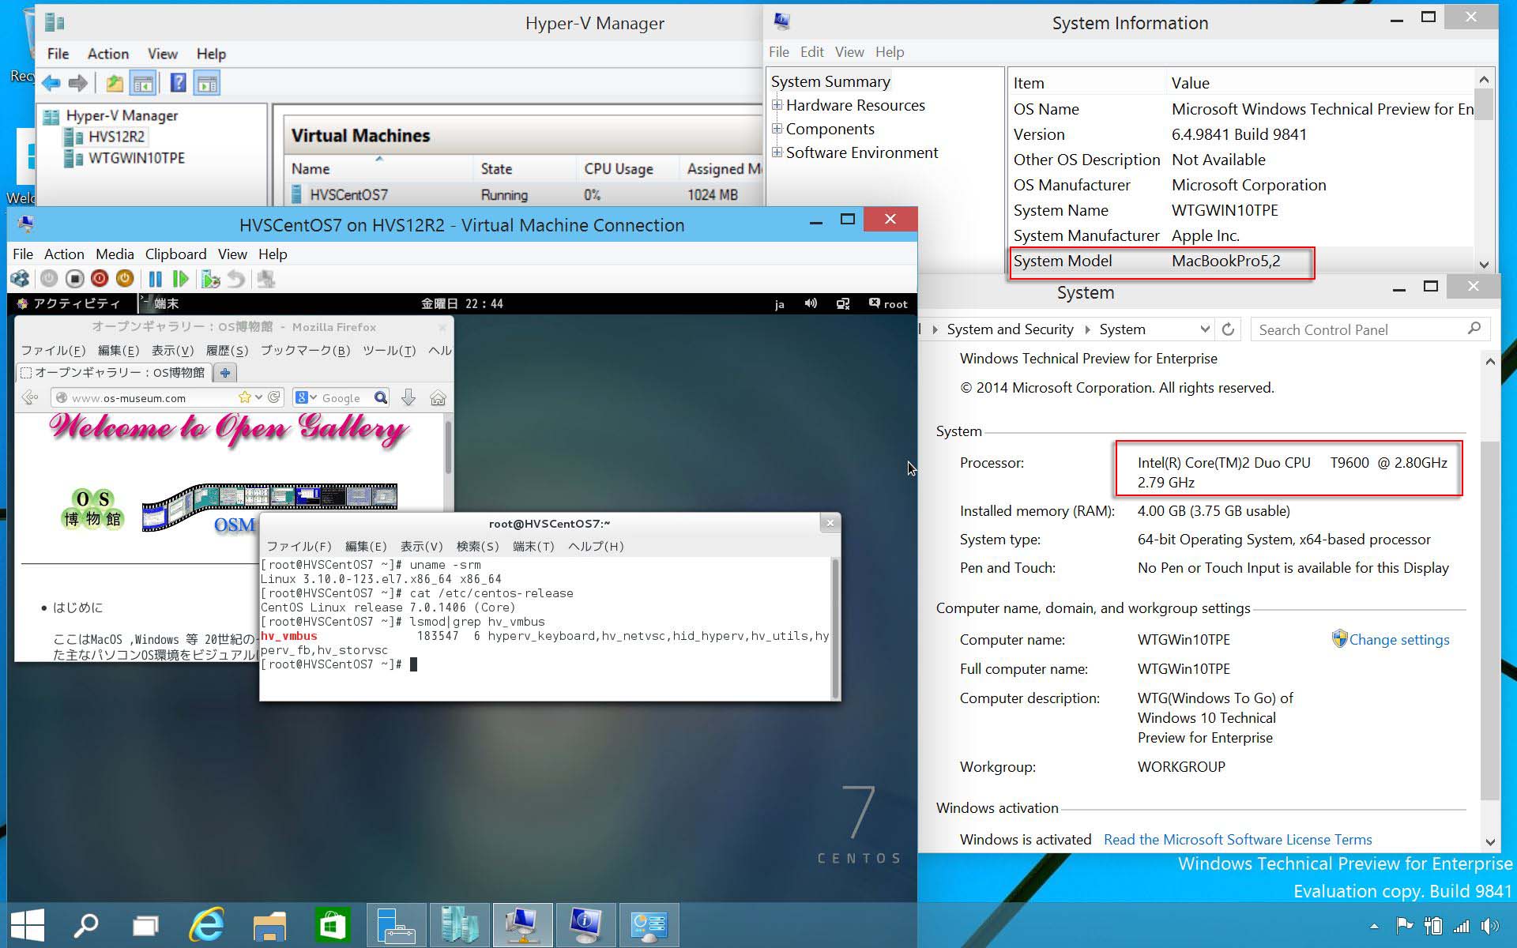
Task: Expand Components in System Information
Action: pos(777,129)
